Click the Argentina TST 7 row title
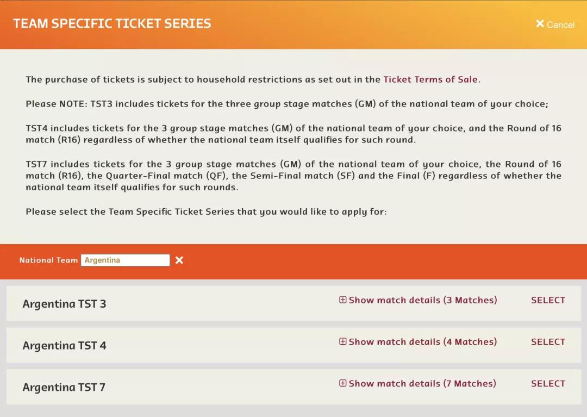Image resolution: width=587 pixels, height=417 pixels. pos(64,388)
